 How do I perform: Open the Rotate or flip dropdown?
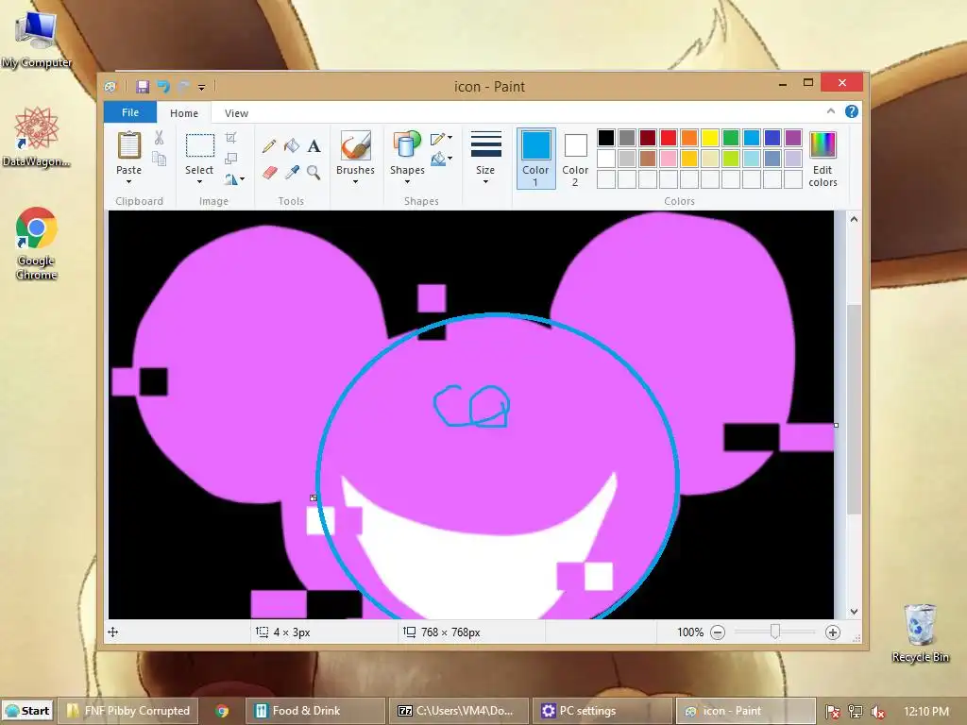point(234,178)
